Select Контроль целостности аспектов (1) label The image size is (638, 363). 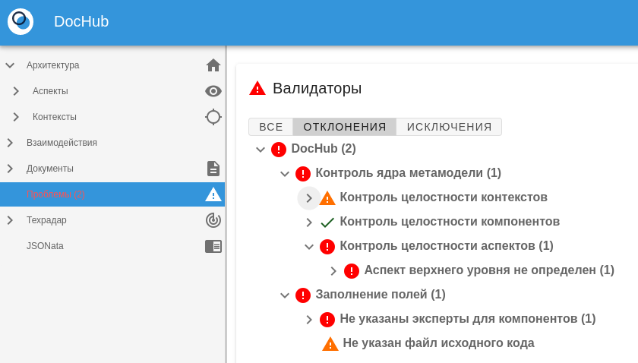pyautogui.click(x=447, y=246)
